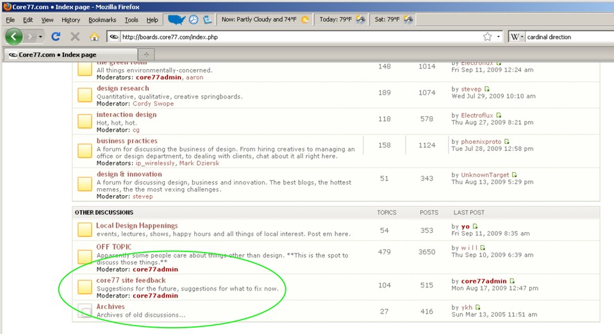Open moderator aaron's profile

coord(195,77)
